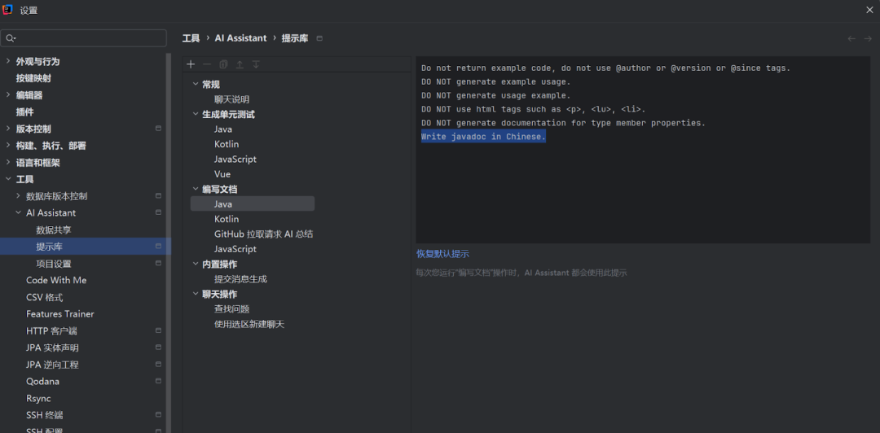
Task: Click the search magnifier icon in settings
Action: [x=10, y=38]
